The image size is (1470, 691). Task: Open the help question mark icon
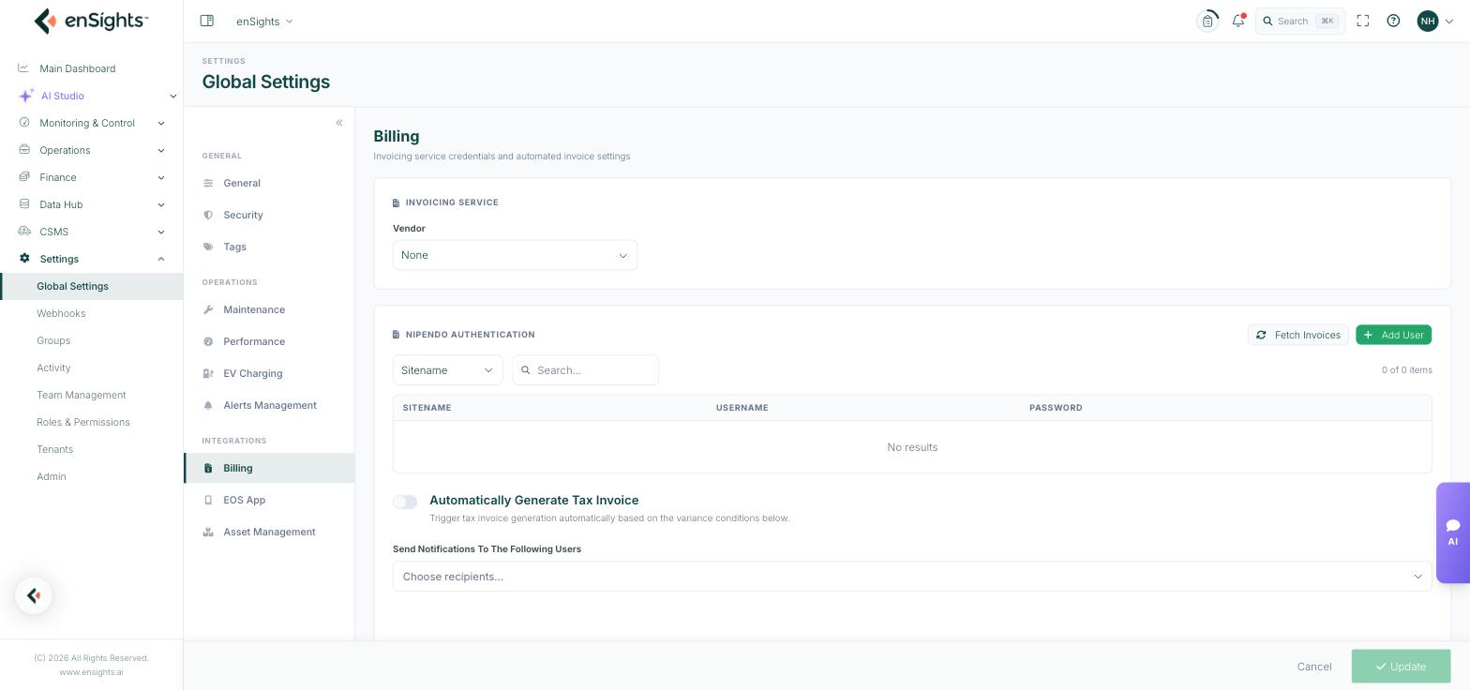click(1393, 21)
